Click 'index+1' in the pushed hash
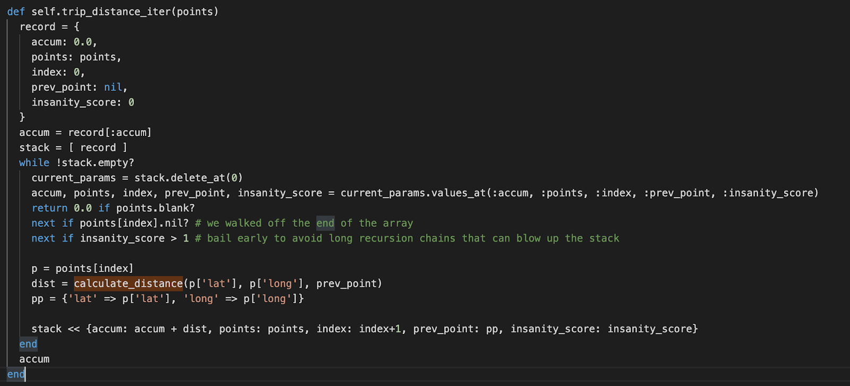Viewport: 850px width, 386px height. point(380,329)
